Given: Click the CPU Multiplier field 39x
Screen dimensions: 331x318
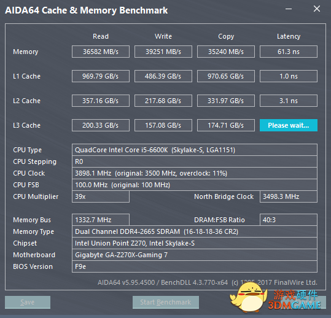Looking at the screenshot, I should pyautogui.click(x=101, y=196).
